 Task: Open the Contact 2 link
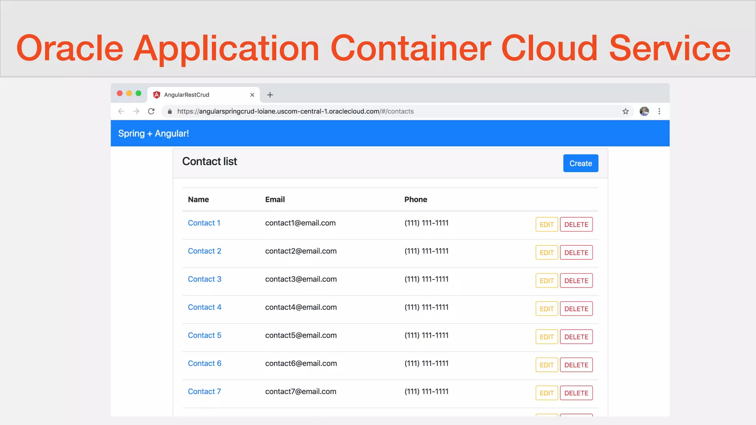pyautogui.click(x=205, y=251)
